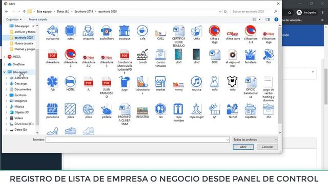This screenshot has height=184, width=328.
Task: Select the CERTIFICADO DE TRABAJO Word document
Action: (178, 36)
